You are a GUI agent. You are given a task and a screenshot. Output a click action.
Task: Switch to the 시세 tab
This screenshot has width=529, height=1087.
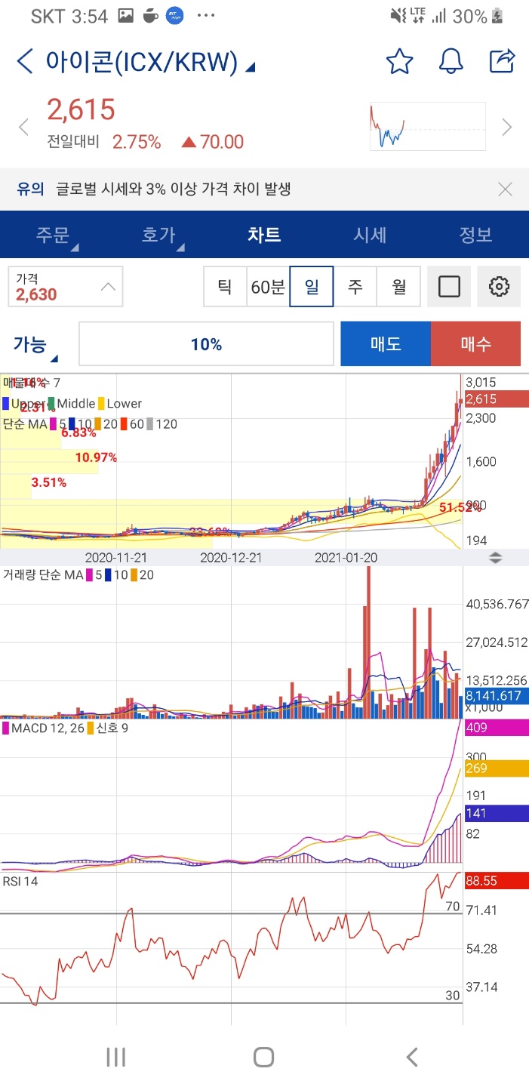click(370, 235)
